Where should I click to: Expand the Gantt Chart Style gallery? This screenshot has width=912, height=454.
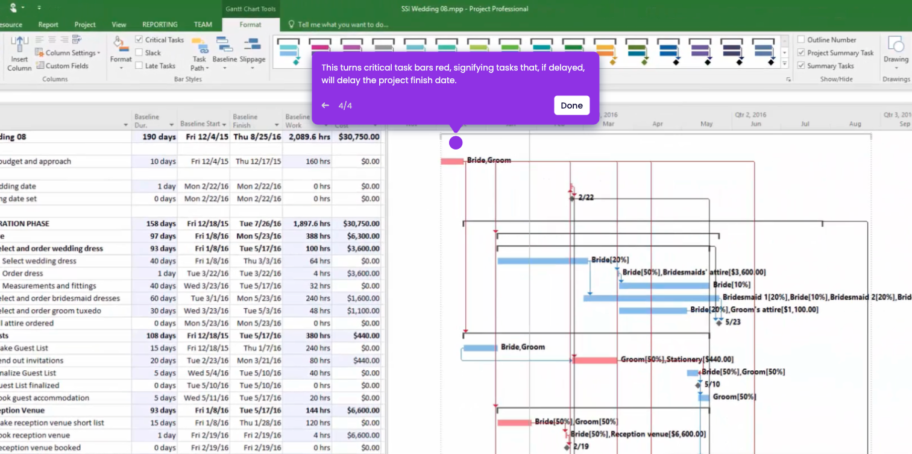pyautogui.click(x=784, y=63)
